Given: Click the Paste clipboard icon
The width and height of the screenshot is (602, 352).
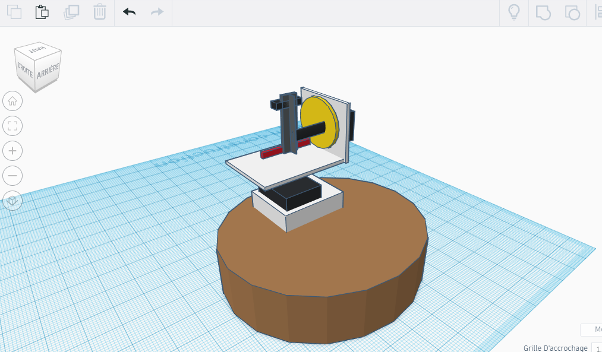Looking at the screenshot, I should coord(42,12).
